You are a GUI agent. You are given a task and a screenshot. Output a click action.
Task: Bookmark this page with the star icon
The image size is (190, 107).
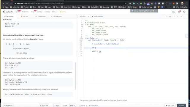coord(126,4)
